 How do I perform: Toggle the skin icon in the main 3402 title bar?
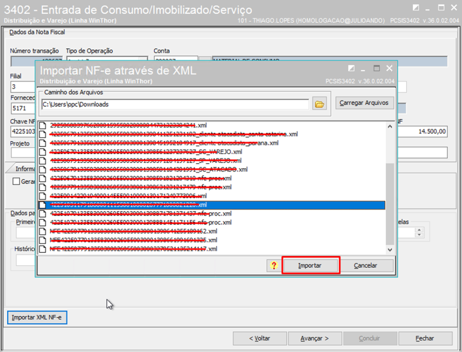coord(416,8)
